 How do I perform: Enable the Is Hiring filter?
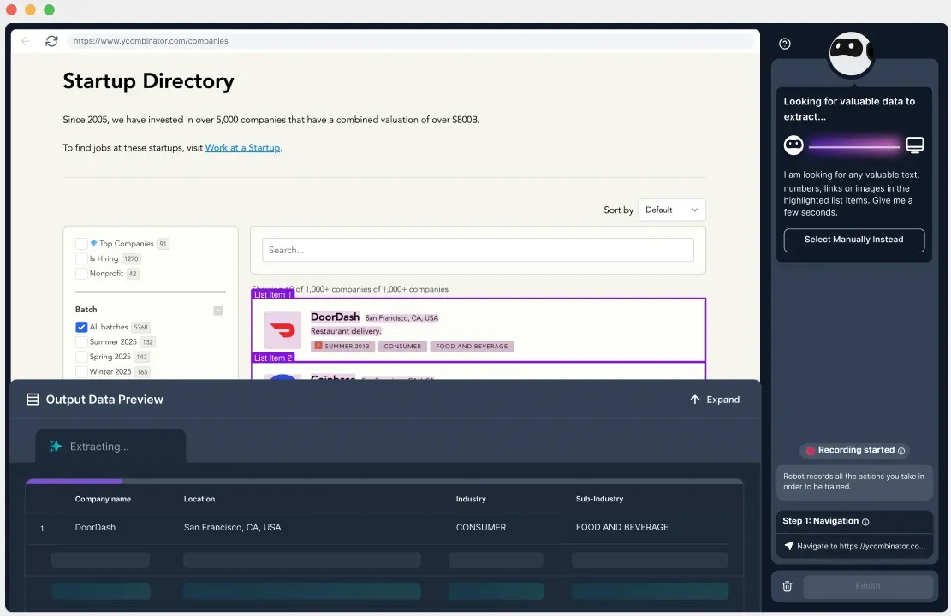click(81, 258)
